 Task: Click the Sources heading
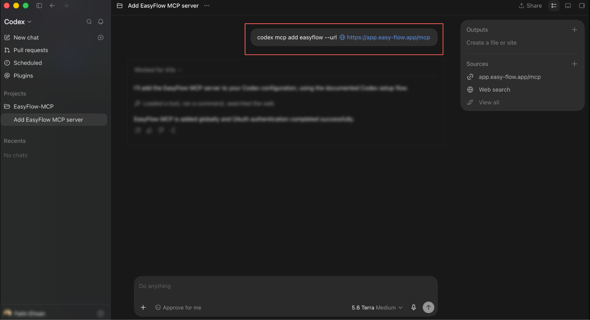(x=477, y=64)
